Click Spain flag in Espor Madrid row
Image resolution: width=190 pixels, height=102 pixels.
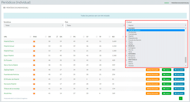[x=34, y=56]
